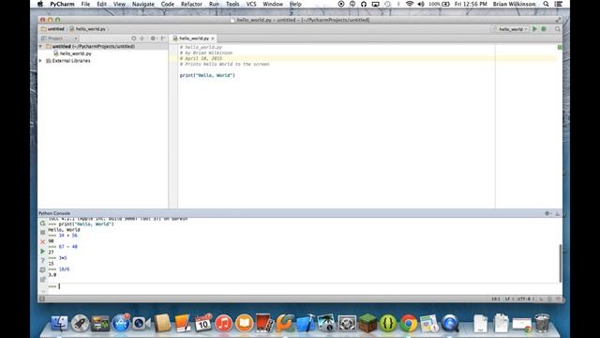The width and height of the screenshot is (600, 338).
Task: Hide the Python Console panel
Action: (558, 213)
